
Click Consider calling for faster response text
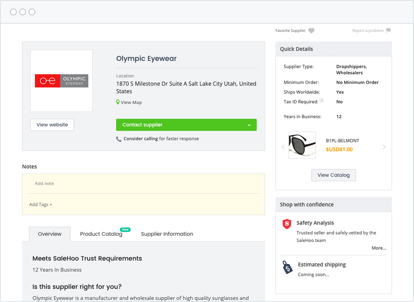[x=161, y=139]
